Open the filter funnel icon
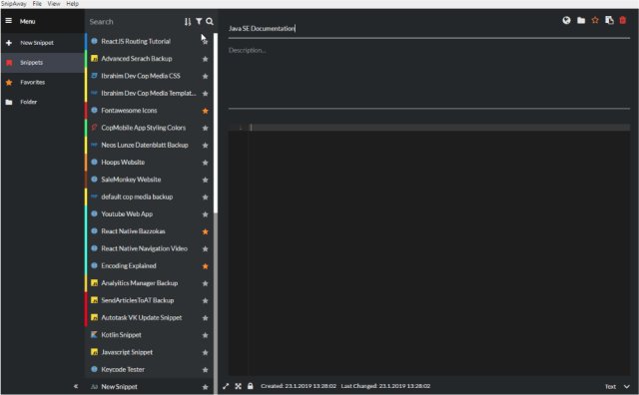 pos(199,21)
